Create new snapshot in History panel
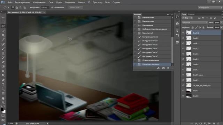This screenshot has width=223, height=125. [x=163, y=68]
